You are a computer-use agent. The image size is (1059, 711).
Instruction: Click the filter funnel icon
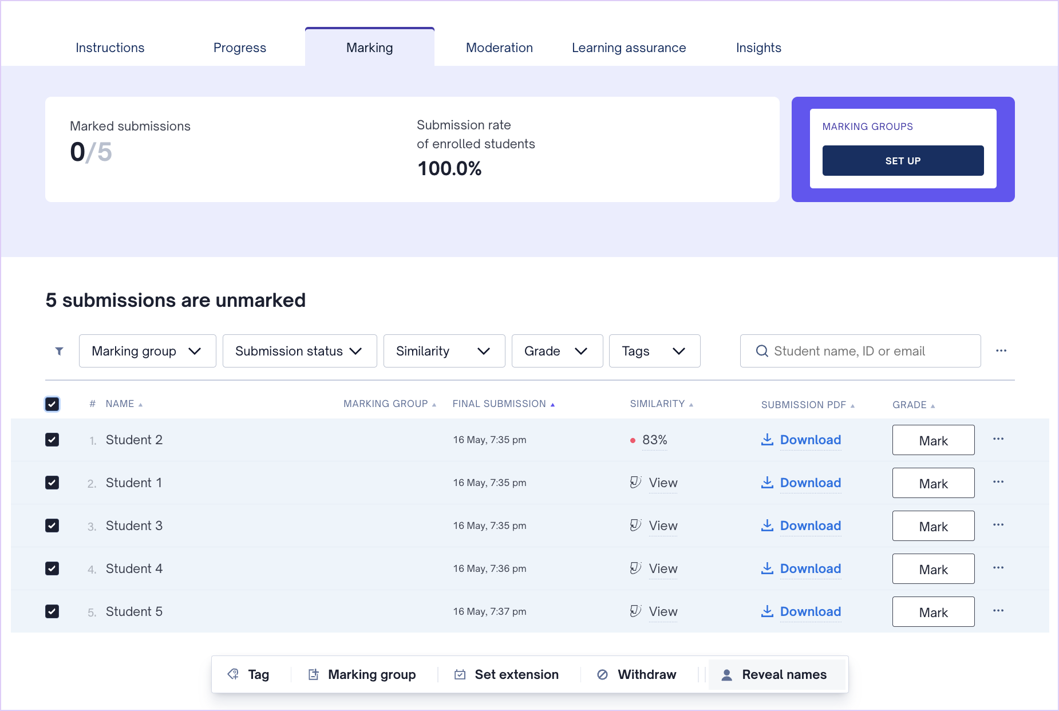(x=59, y=351)
